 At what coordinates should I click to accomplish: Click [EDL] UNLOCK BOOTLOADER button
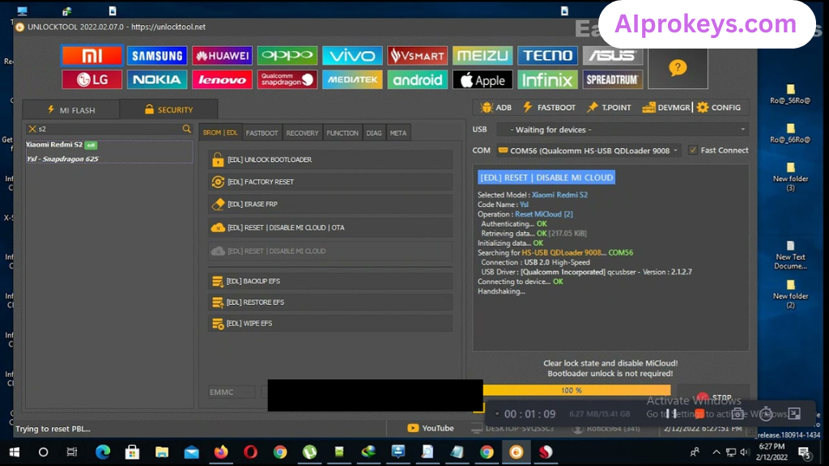point(330,159)
